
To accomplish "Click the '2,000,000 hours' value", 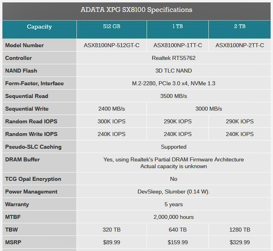I will point(174,217).
